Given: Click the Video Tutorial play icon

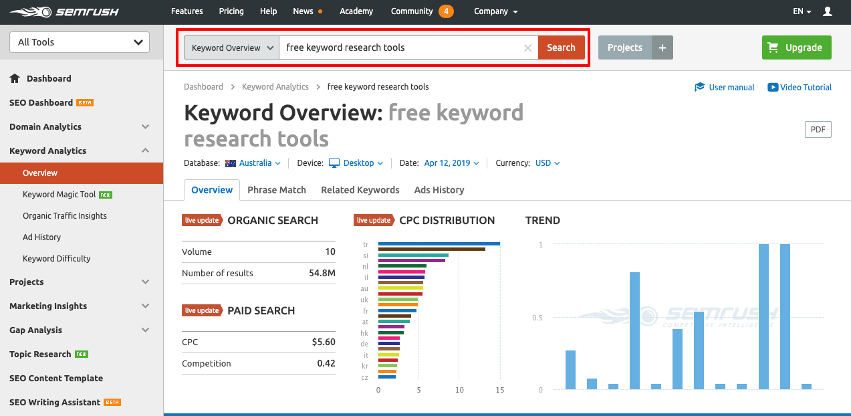Looking at the screenshot, I should [773, 87].
